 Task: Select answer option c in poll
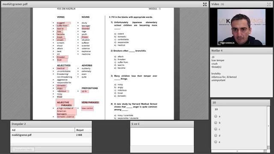point(216,129)
